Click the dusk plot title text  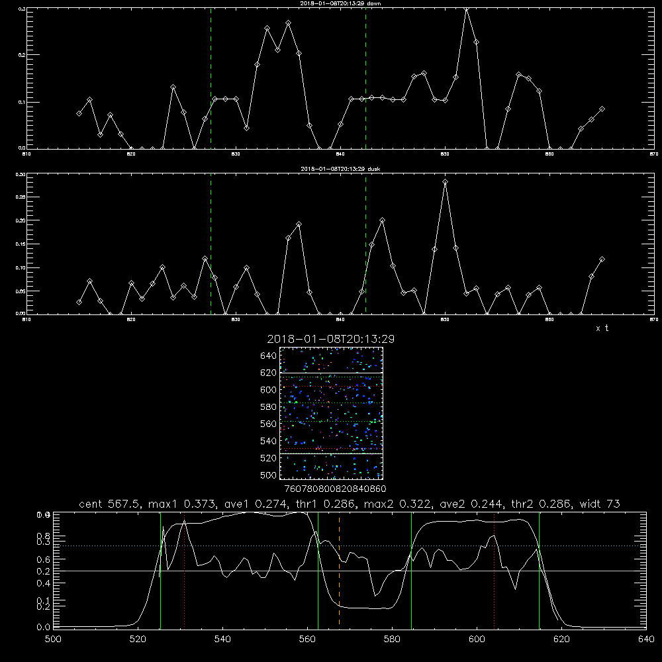pos(340,169)
